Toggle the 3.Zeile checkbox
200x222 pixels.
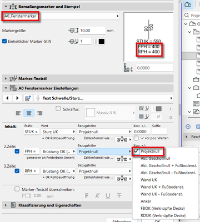pos(17,171)
